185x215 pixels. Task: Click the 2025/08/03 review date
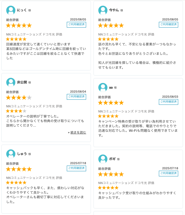170,97
